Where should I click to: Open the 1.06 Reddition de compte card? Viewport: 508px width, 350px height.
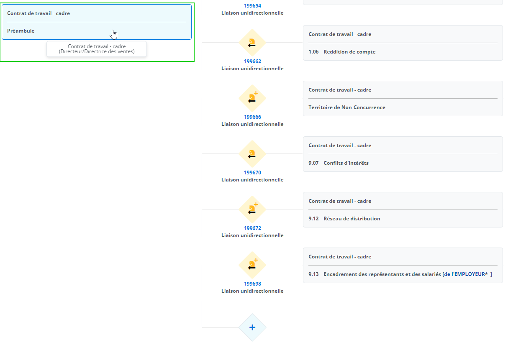[403, 43]
